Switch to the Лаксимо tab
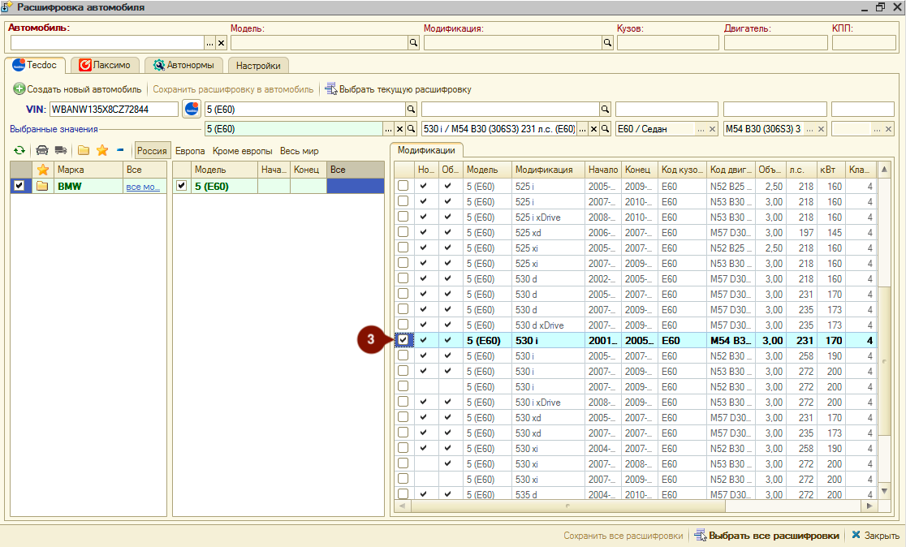 click(x=105, y=65)
